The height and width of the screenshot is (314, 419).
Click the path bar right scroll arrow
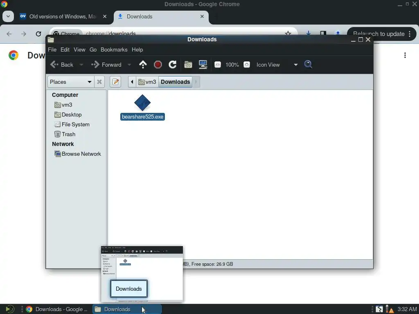click(196, 82)
